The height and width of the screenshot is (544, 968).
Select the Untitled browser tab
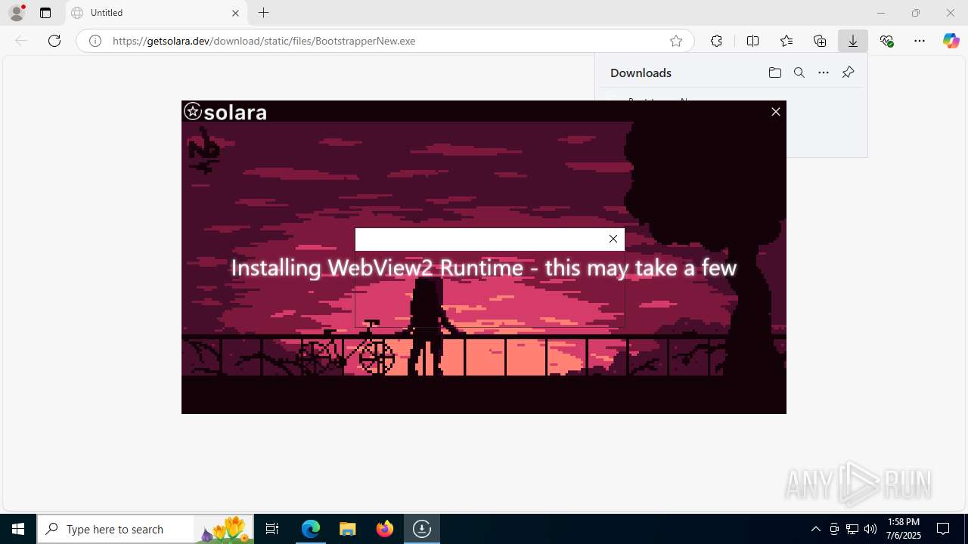157,13
